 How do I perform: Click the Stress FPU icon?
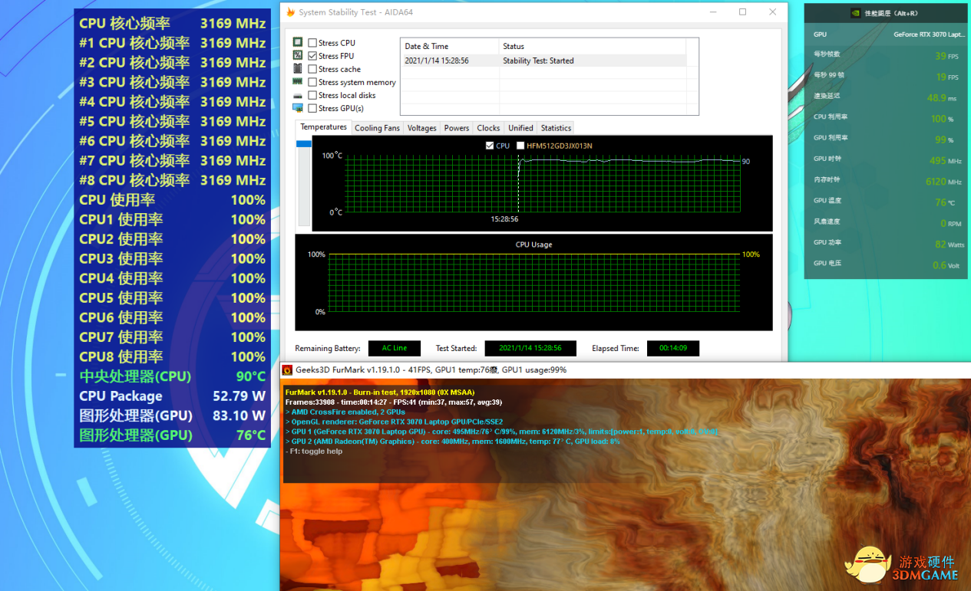pyautogui.click(x=298, y=55)
